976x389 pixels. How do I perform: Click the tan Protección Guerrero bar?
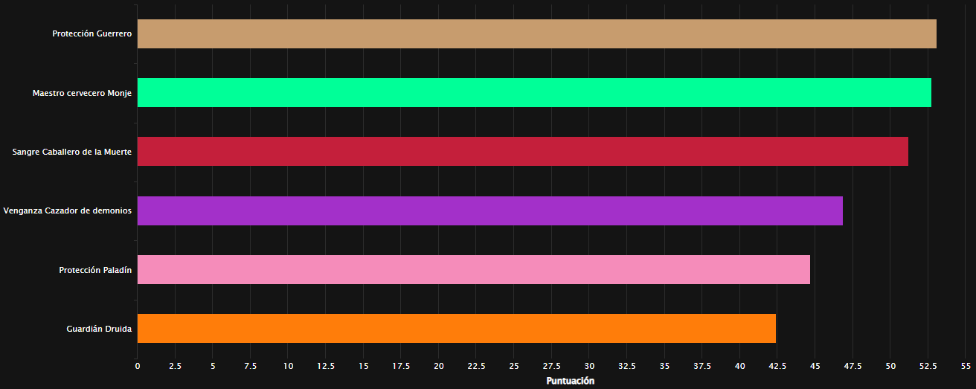tap(536, 34)
